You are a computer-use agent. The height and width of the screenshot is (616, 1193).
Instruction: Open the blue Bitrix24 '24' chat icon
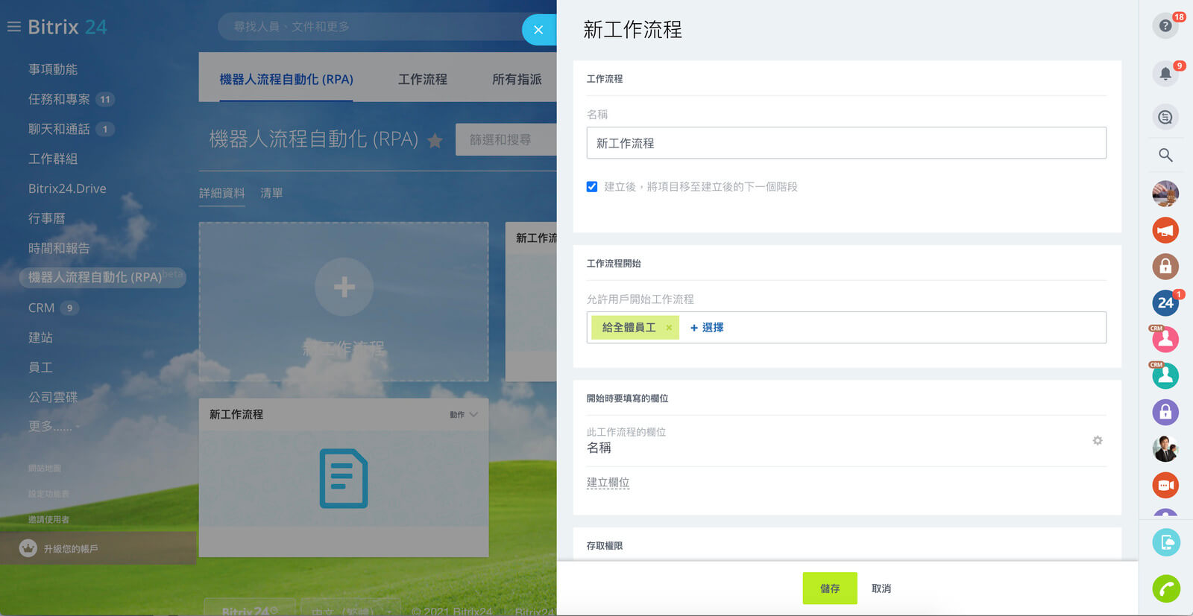pyautogui.click(x=1165, y=303)
